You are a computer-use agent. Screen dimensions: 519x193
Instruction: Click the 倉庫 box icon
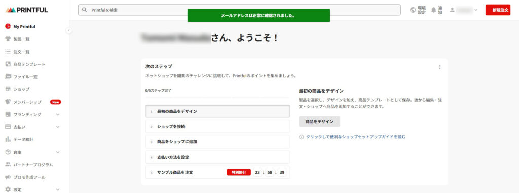click(8, 152)
